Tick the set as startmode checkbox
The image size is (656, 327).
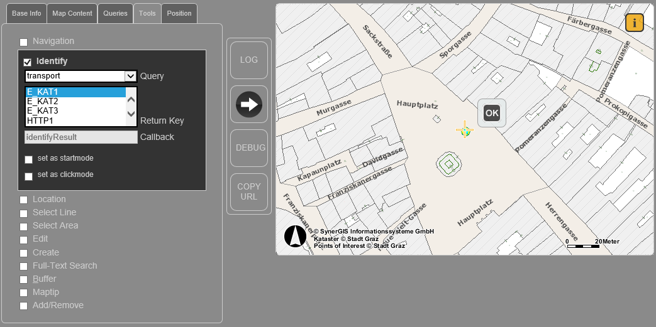coord(28,159)
